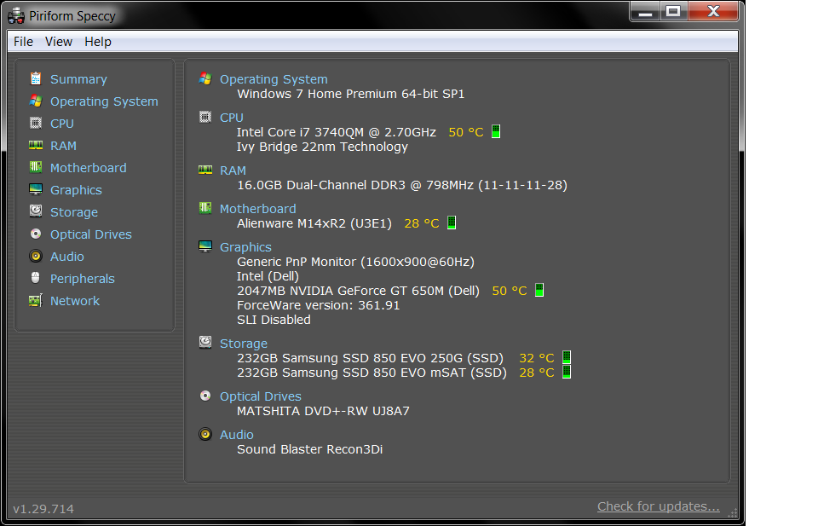Viewport: 818px width, 526px height.
Task: Click the CPU chip icon in sidebar
Action: tap(36, 123)
